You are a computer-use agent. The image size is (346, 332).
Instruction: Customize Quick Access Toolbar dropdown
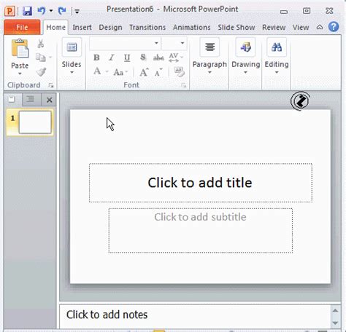point(77,11)
